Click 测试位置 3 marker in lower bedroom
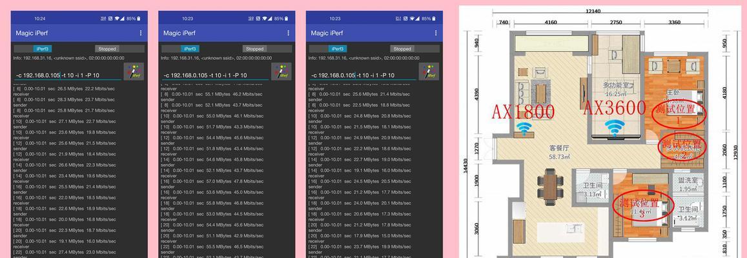Viewport: 747px width, 258px height. [642, 206]
